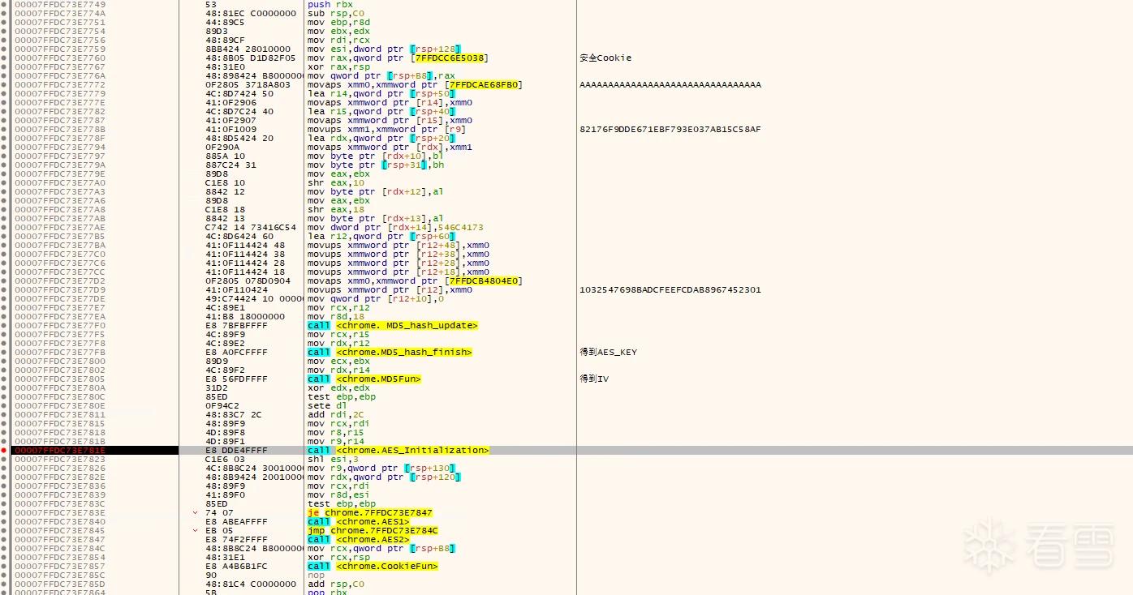
Task: Select the comment string of repeated A characters
Action: tap(670, 84)
